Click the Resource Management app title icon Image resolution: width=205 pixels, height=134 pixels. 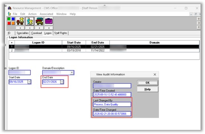coord(10,8)
